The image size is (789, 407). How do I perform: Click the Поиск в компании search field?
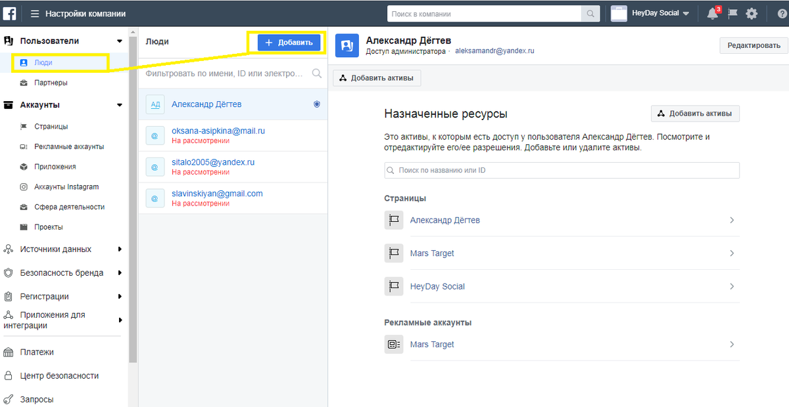click(485, 14)
